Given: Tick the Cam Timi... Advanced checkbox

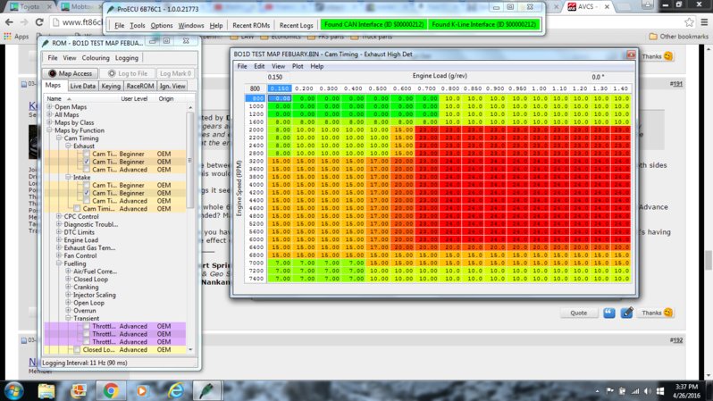Looking at the screenshot, I should (x=77, y=209).
